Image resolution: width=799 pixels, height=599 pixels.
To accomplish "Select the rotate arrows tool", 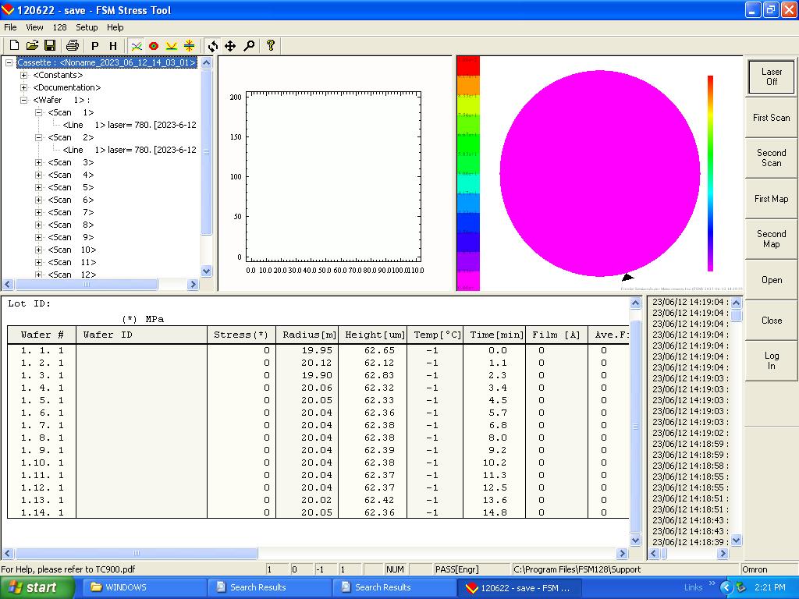I will pyautogui.click(x=213, y=46).
